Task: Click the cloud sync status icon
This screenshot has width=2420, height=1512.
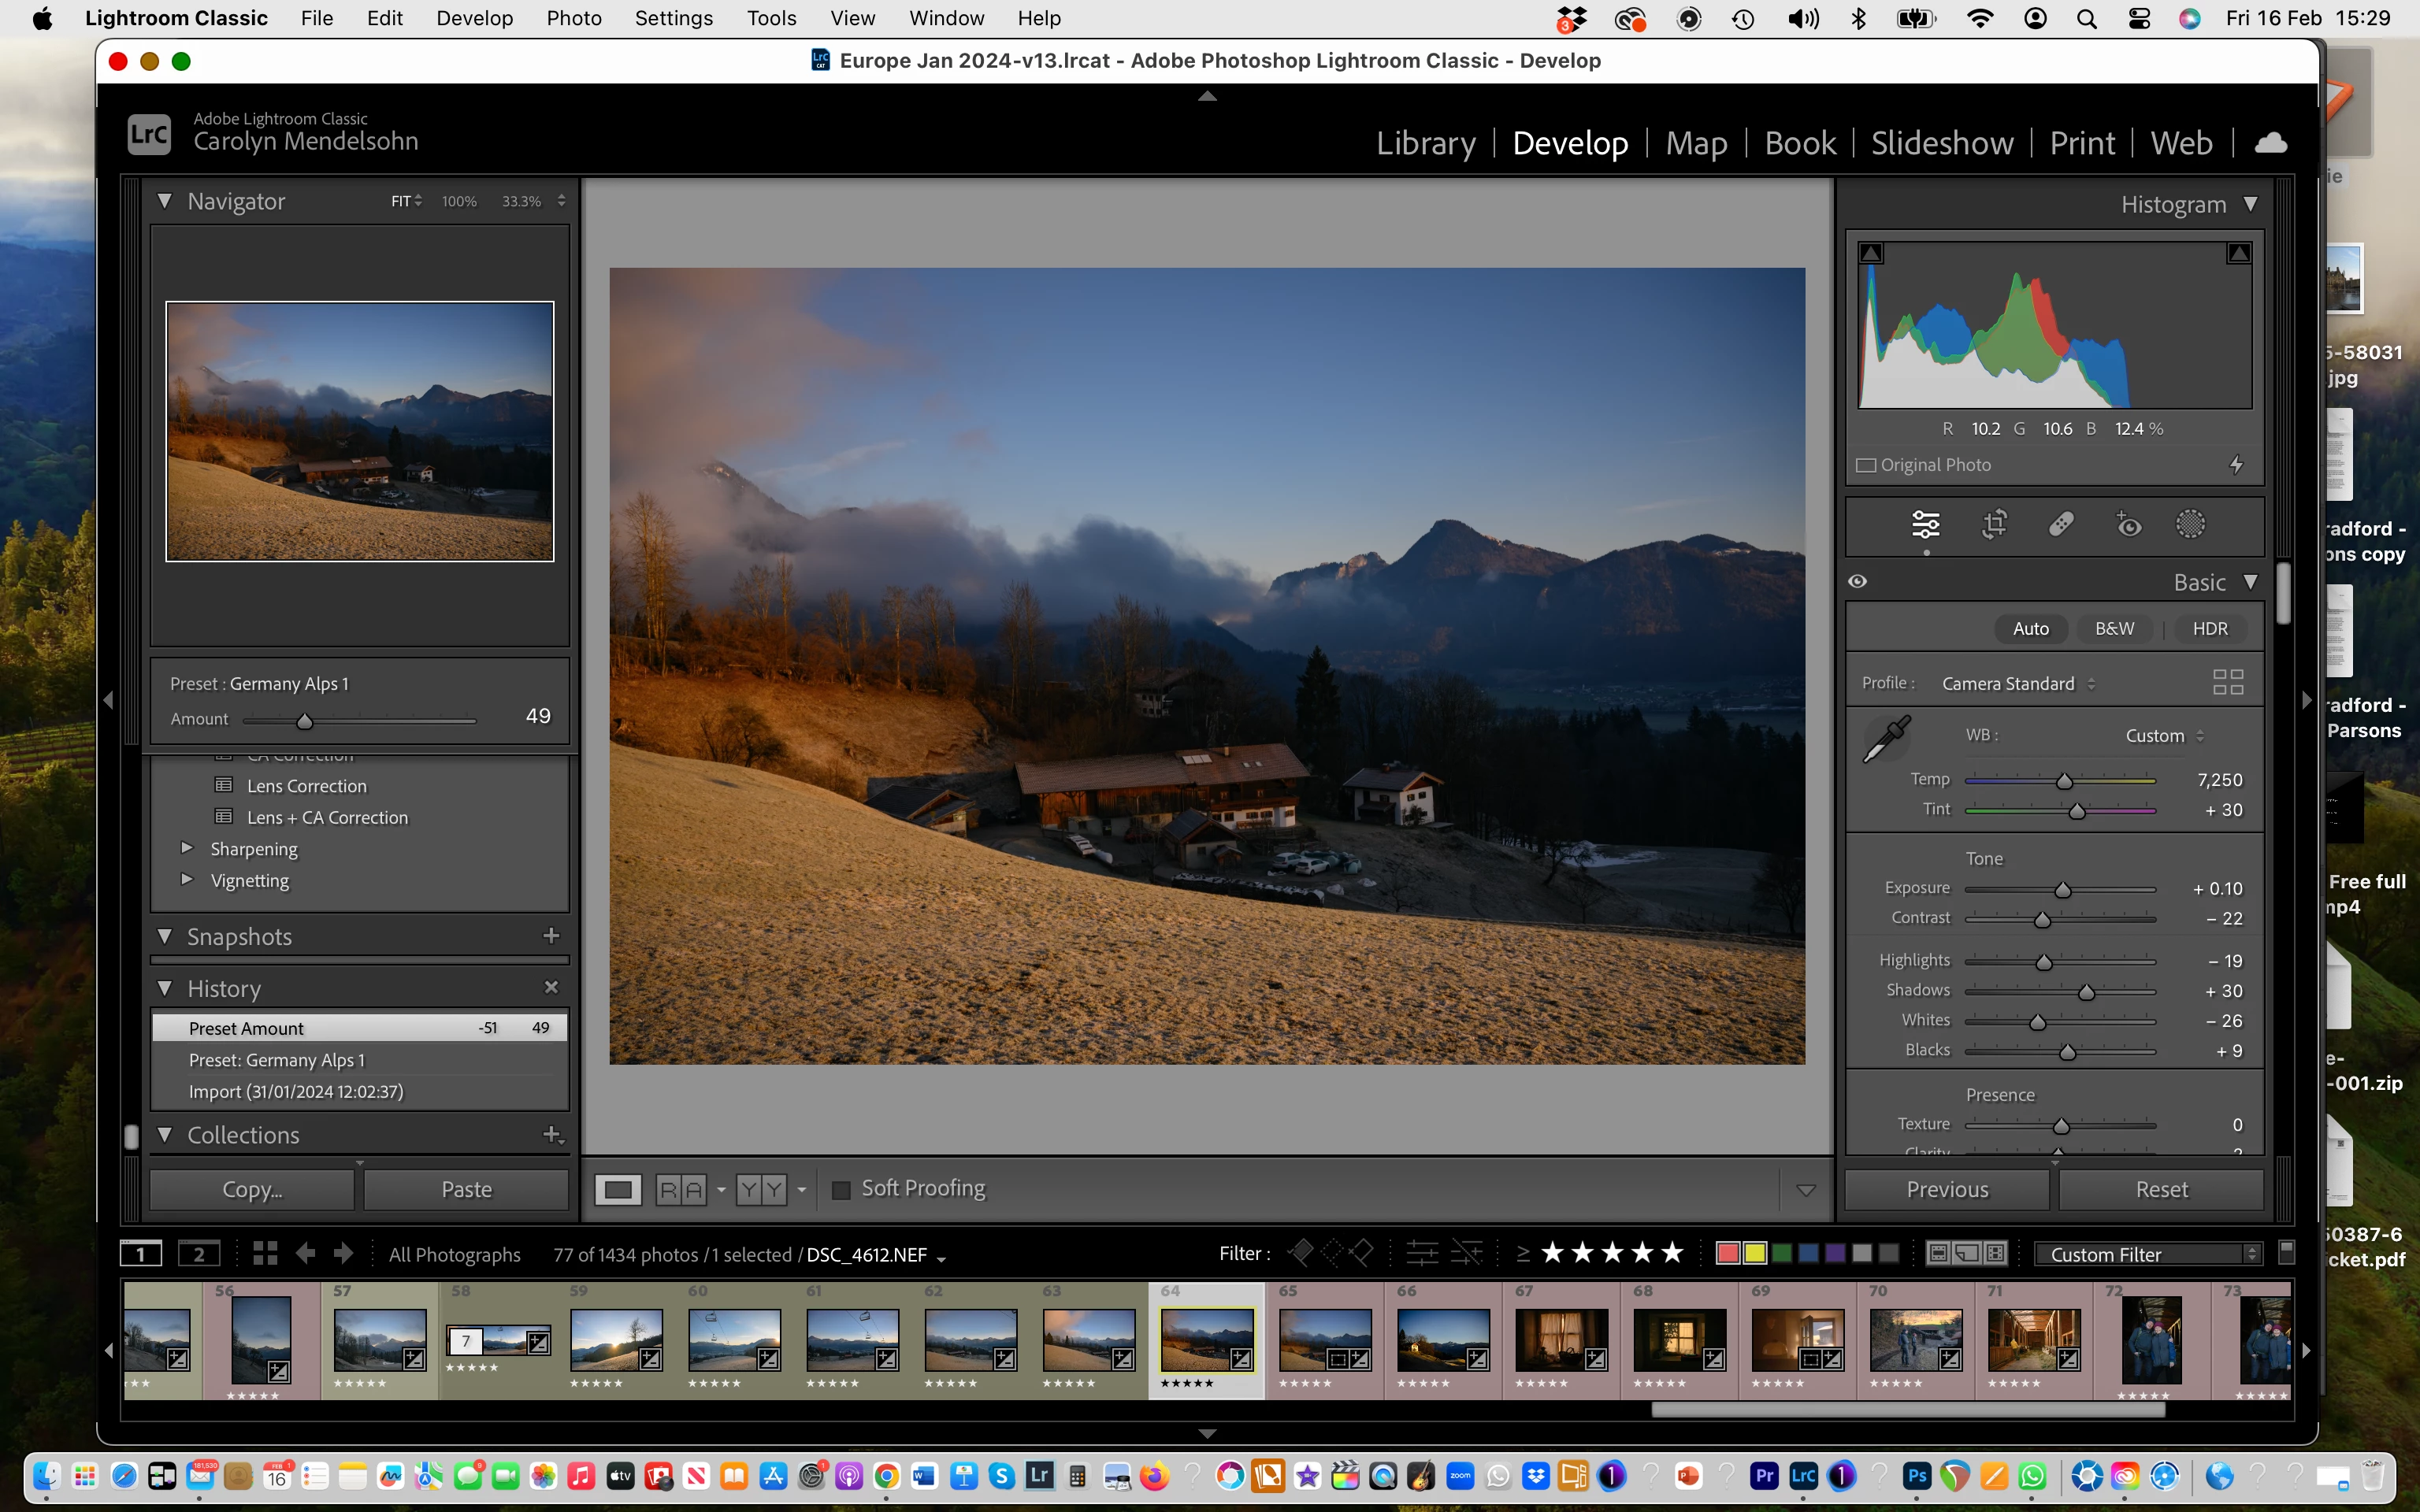Action: pyautogui.click(x=2270, y=143)
